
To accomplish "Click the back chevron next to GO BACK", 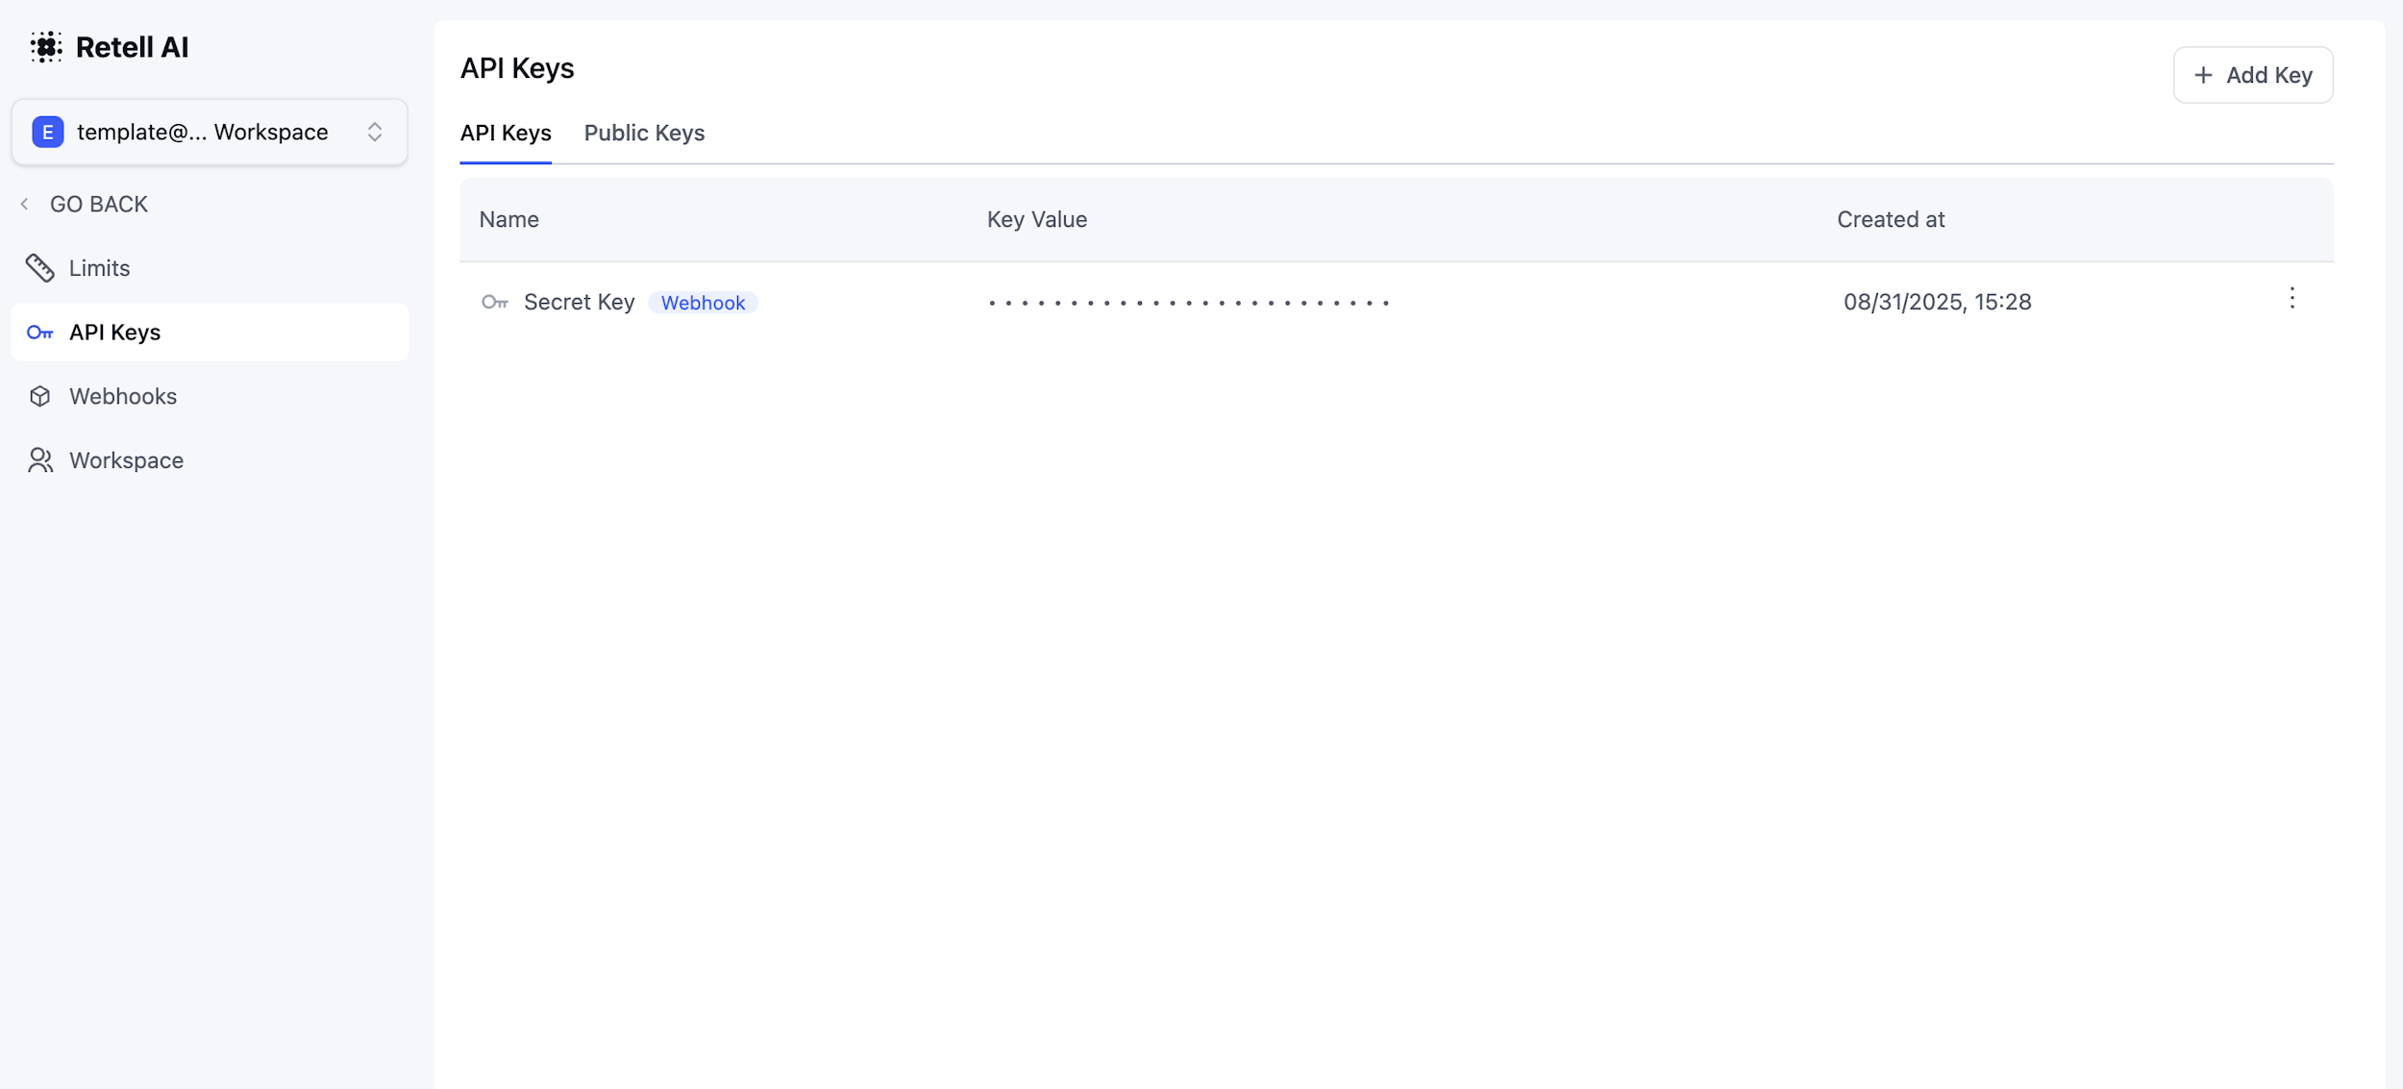I will click(25, 203).
